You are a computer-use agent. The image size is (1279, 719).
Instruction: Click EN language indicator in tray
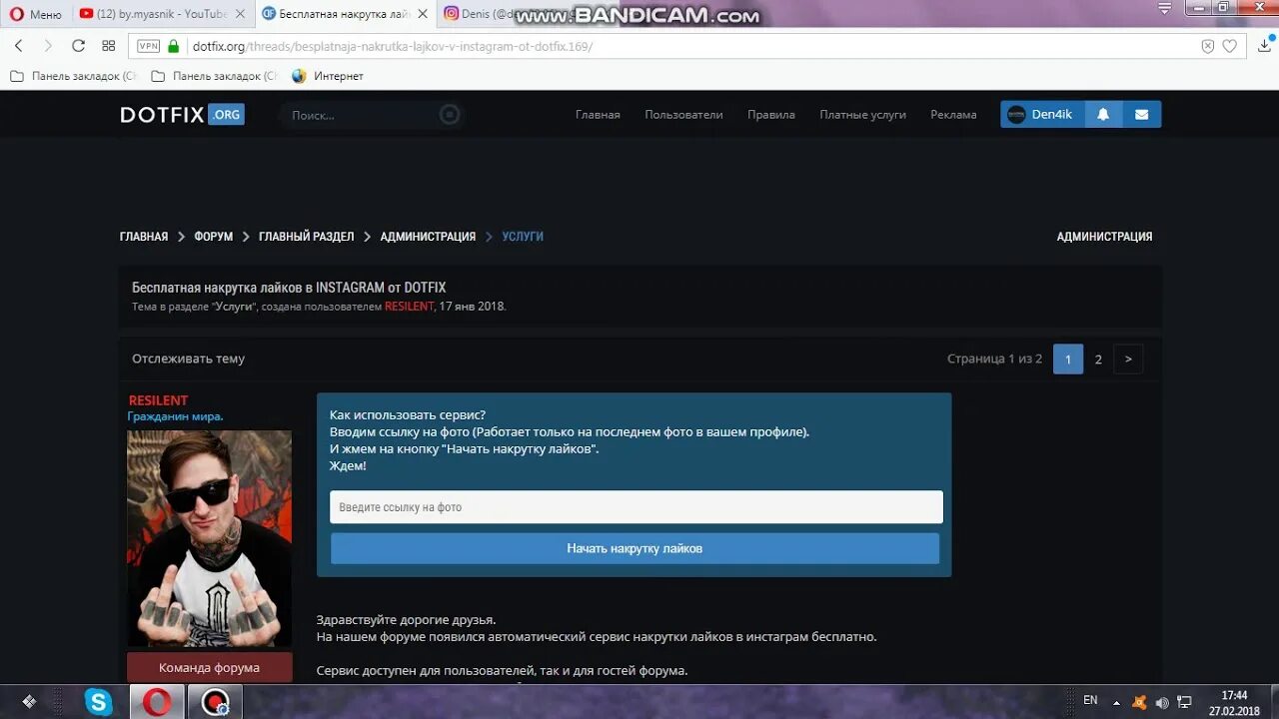click(1090, 700)
